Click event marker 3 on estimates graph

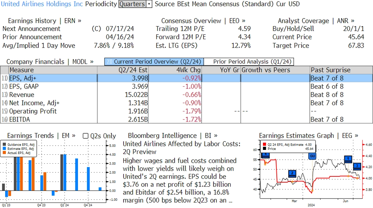(357, 167)
